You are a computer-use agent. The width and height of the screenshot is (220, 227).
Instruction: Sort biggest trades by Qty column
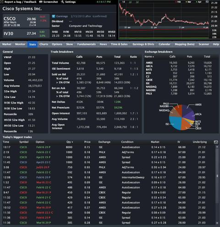70,142
